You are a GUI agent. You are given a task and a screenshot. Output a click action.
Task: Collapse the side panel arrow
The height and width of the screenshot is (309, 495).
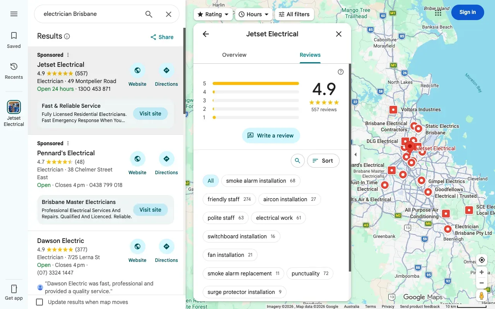click(356, 154)
